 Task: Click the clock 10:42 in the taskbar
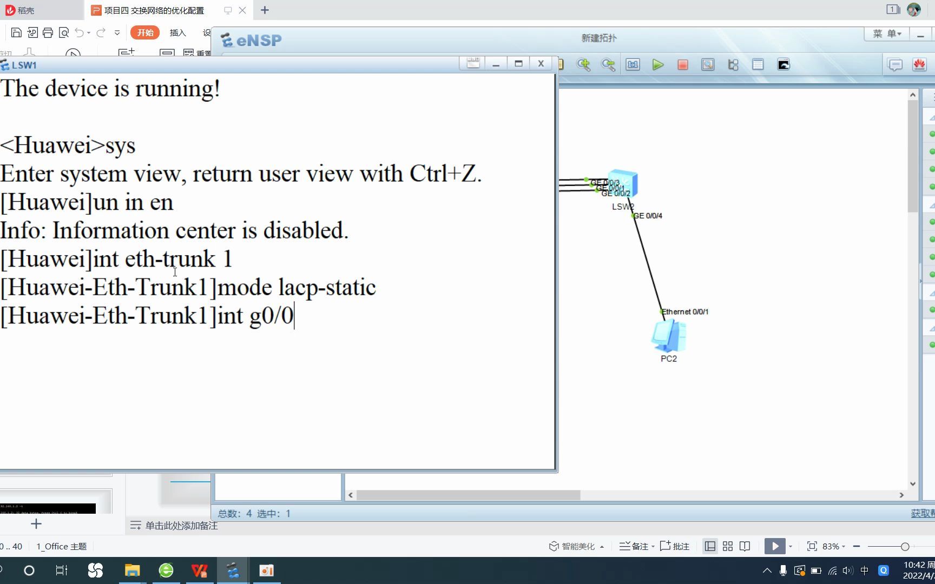coord(919,565)
